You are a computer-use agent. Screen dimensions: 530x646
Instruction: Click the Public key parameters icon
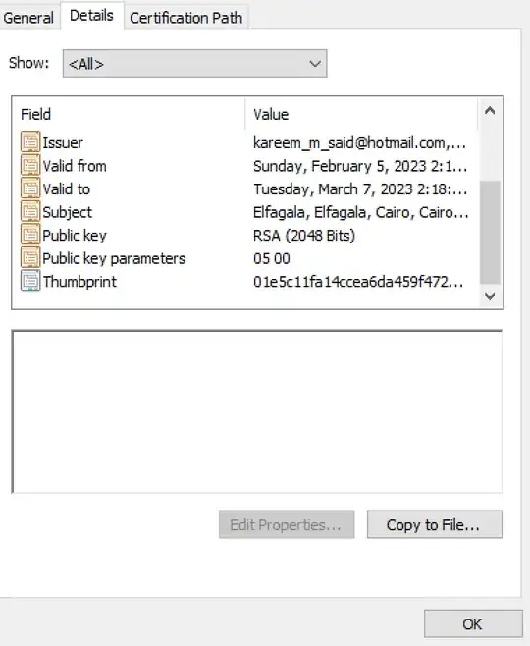[30, 257]
